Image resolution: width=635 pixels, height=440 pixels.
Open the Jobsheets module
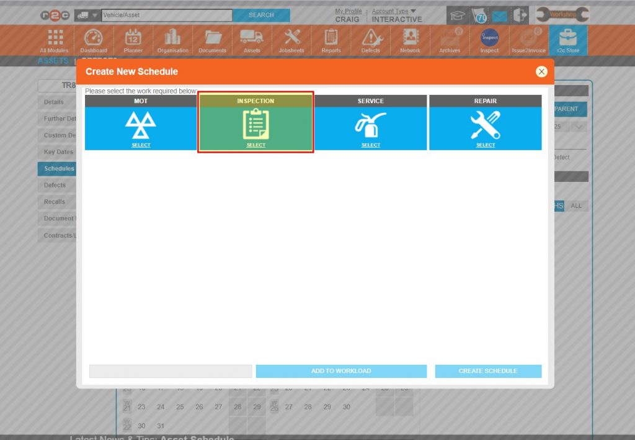pos(291,40)
